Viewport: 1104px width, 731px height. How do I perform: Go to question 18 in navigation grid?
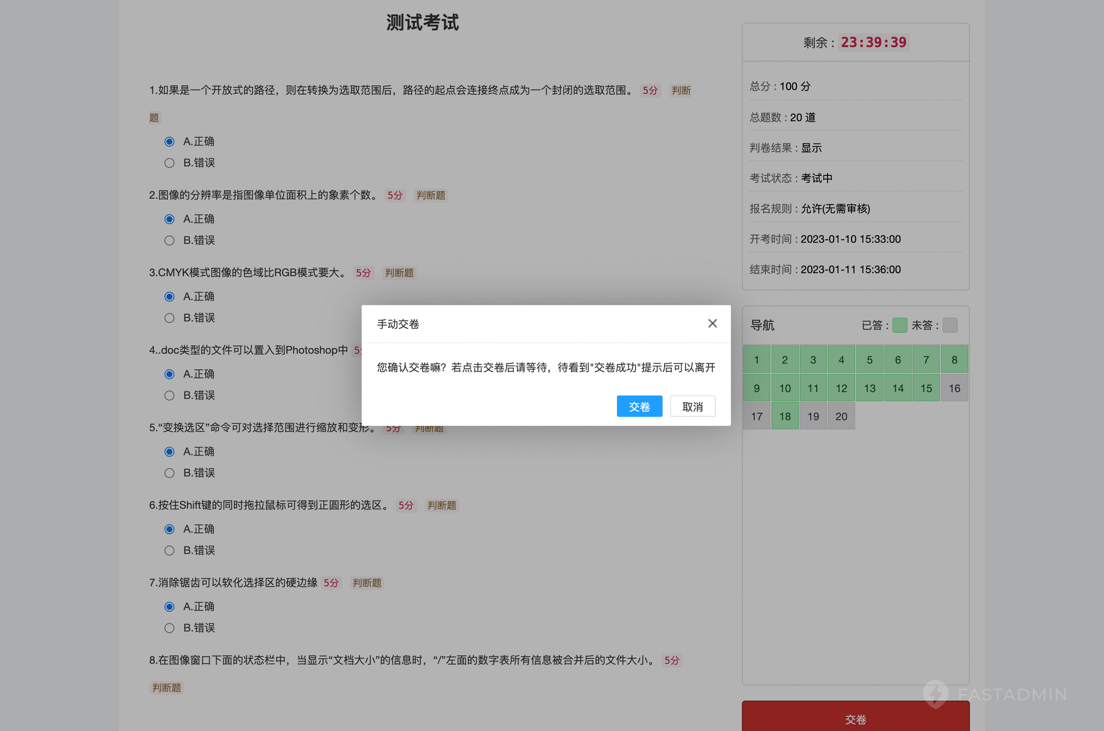(784, 416)
